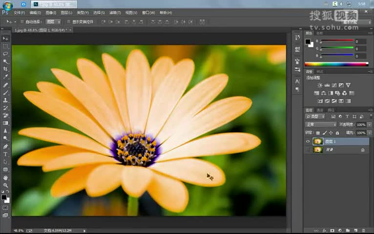The width and height of the screenshot is (374, 234).
Task: Enable show transform controls checkbox
Action: pyautogui.click(x=69, y=22)
